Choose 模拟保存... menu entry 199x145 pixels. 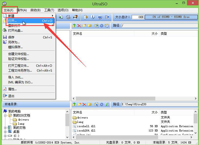click(29, 47)
